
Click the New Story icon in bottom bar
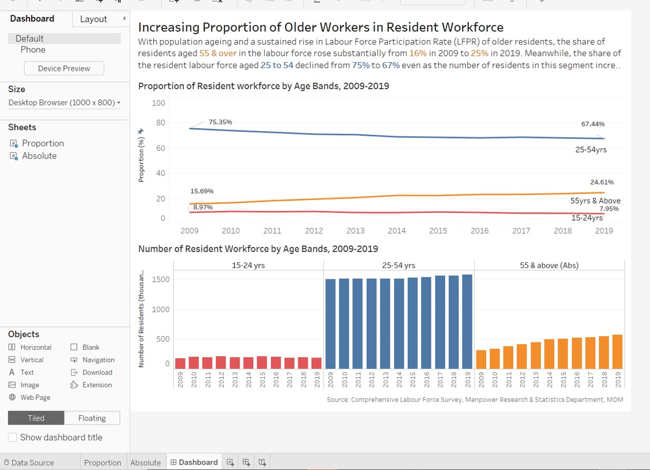click(x=262, y=462)
